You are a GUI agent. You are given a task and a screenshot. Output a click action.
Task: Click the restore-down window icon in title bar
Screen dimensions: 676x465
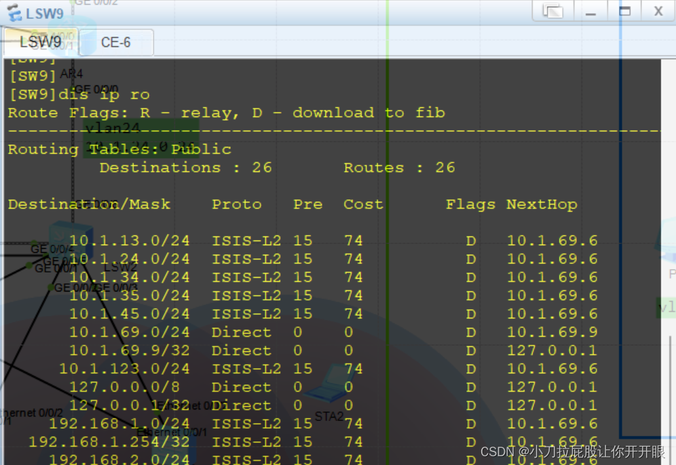click(552, 10)
